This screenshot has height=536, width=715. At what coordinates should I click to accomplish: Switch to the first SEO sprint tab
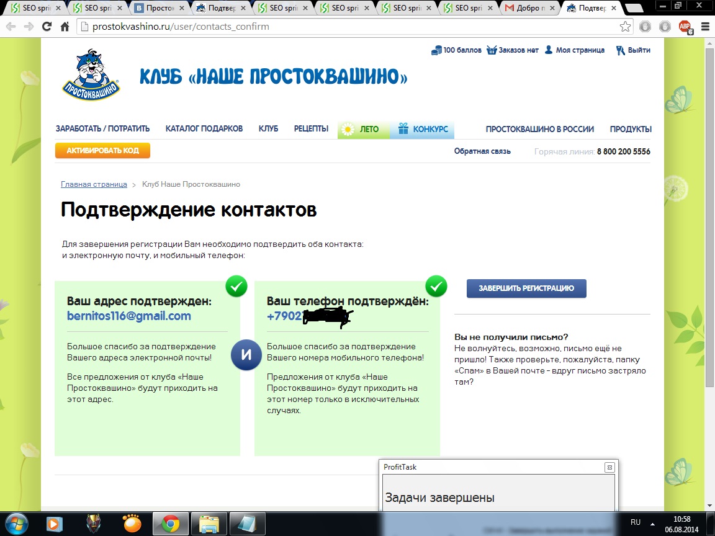tap(36, 7)
